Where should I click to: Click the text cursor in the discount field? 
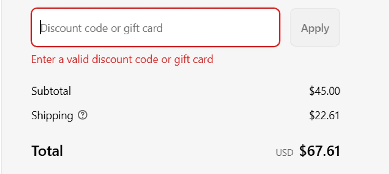click(x=40, y=27)
